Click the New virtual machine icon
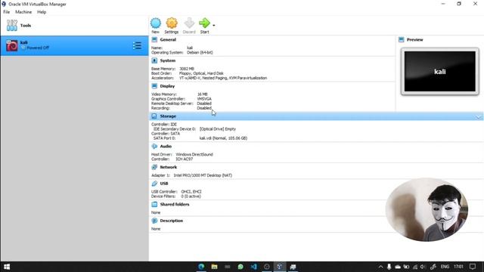484x272 pixels. (x=156, y=23)
